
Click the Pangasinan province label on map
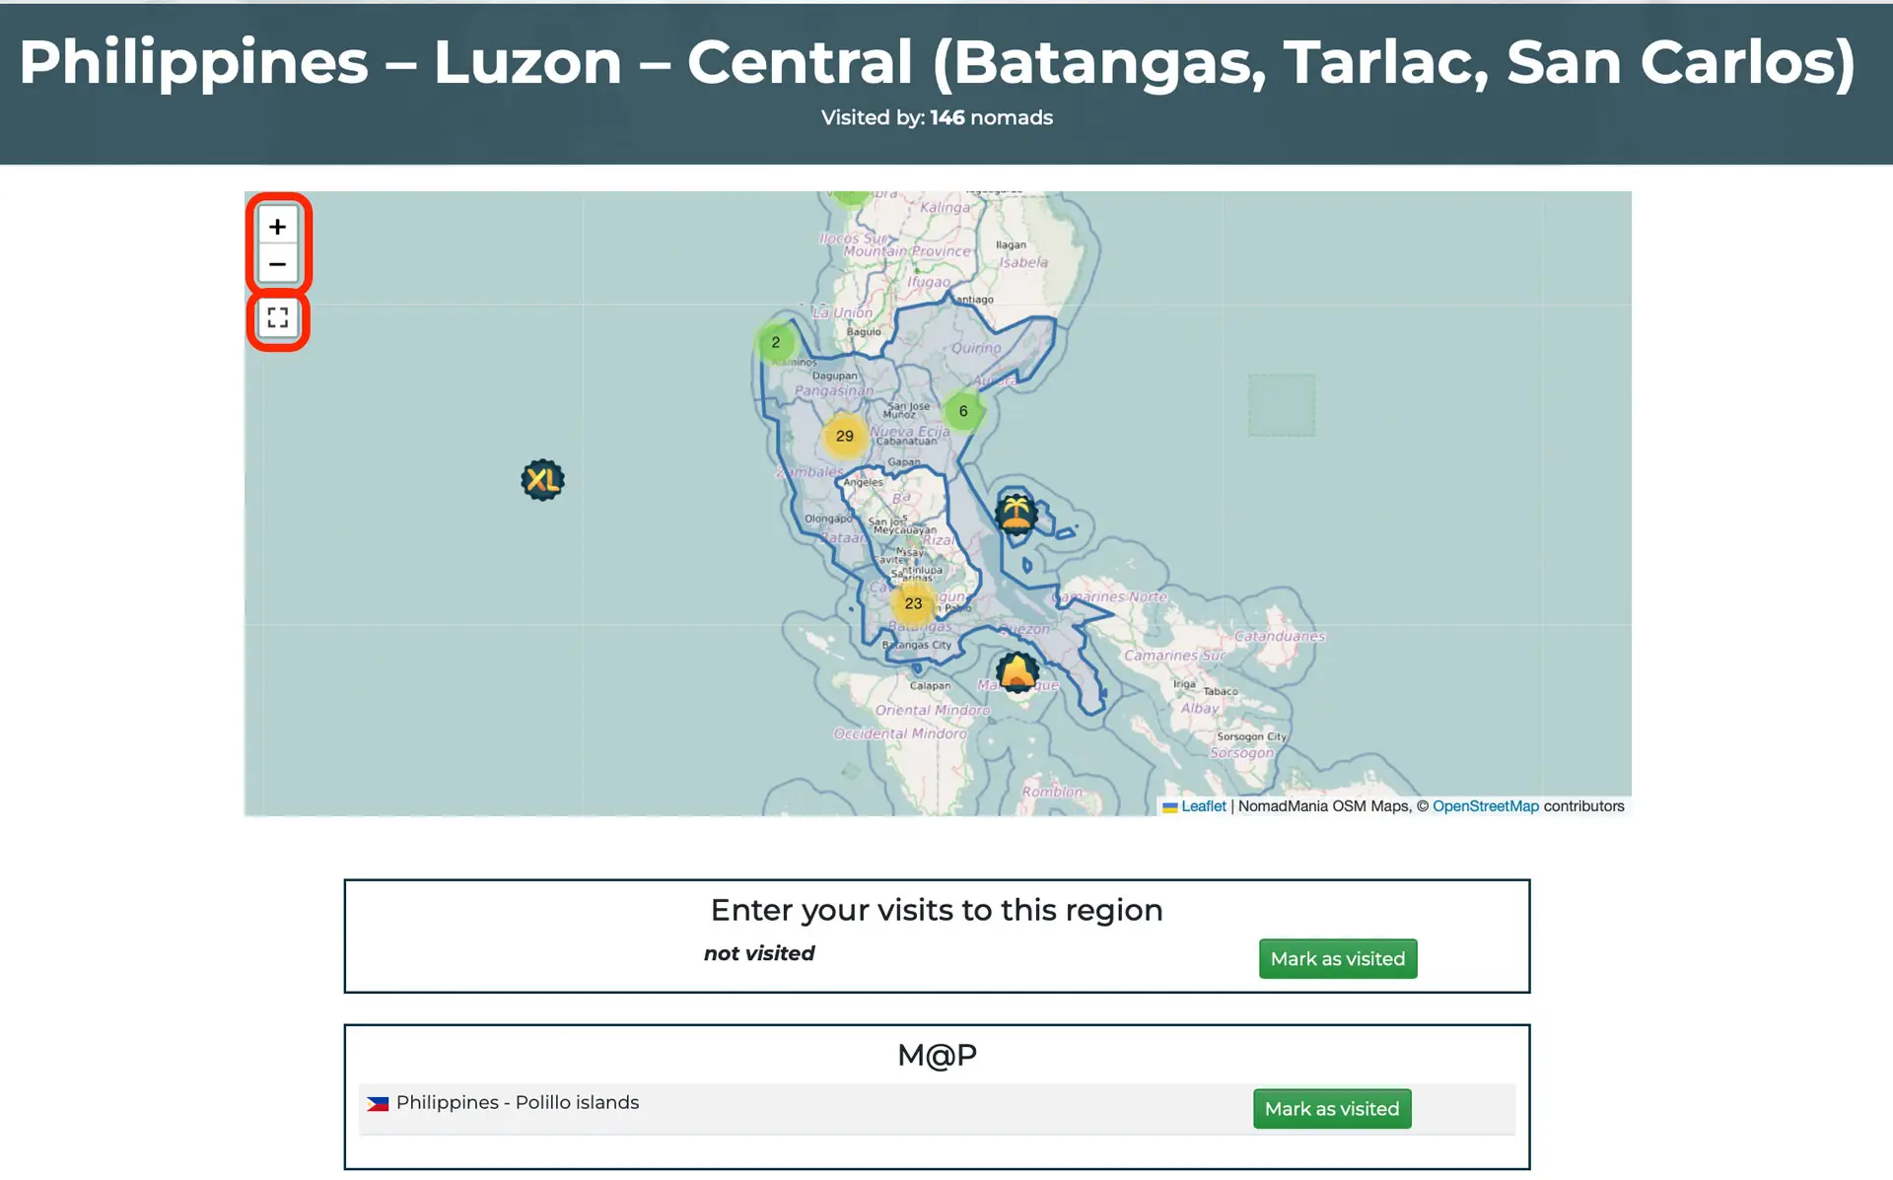(834, 390)
